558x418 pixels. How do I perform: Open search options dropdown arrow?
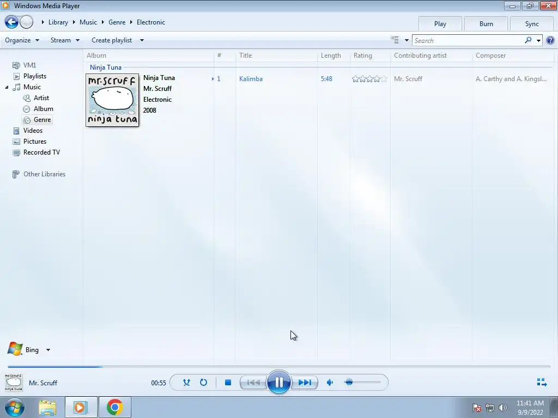click(538, 40)
